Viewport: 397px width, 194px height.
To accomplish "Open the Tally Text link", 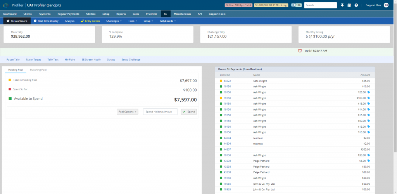I will 53,59.
